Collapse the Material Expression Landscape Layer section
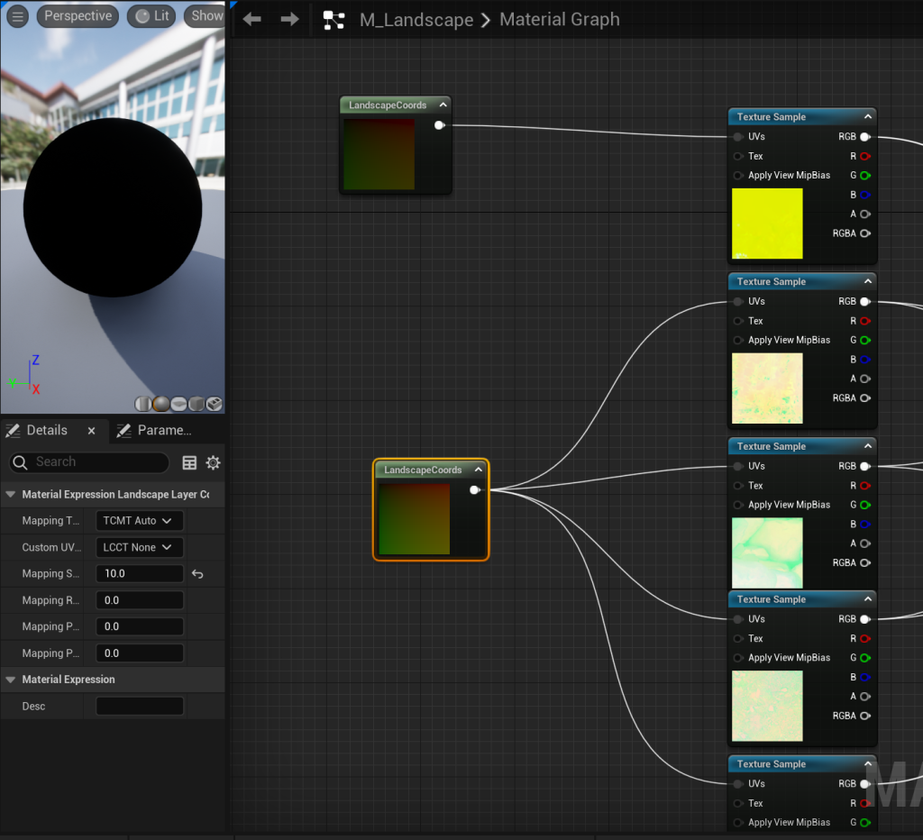Viewport: 923px width, 840px height. [11, 495]
